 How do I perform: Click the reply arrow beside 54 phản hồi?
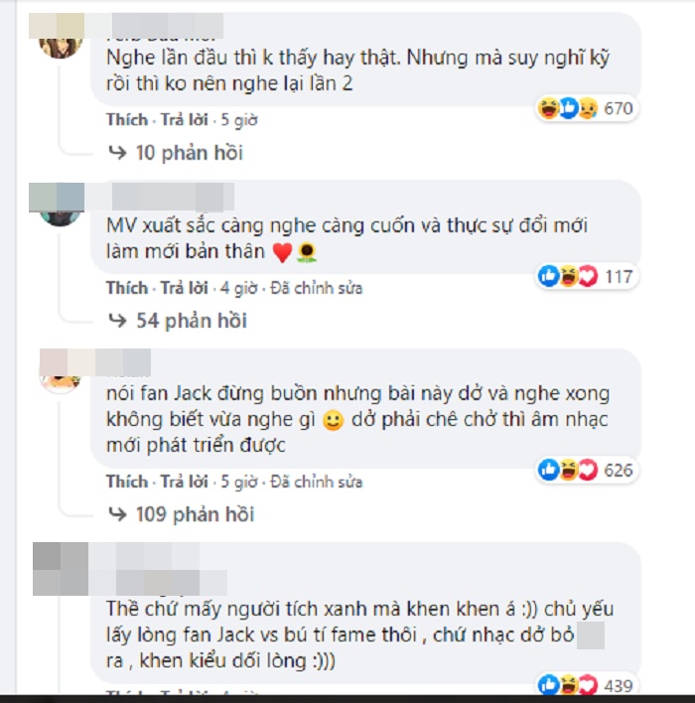[x=117, y=321]
